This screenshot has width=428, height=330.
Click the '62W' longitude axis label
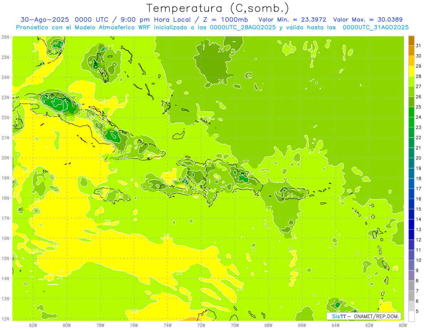pyautogui.click(x=370, y=325)
